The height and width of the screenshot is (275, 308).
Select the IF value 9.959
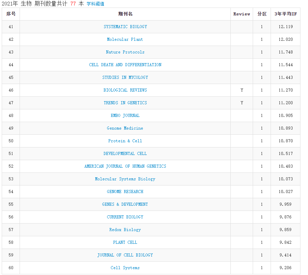pyautogui.click(x=286, y=204)
